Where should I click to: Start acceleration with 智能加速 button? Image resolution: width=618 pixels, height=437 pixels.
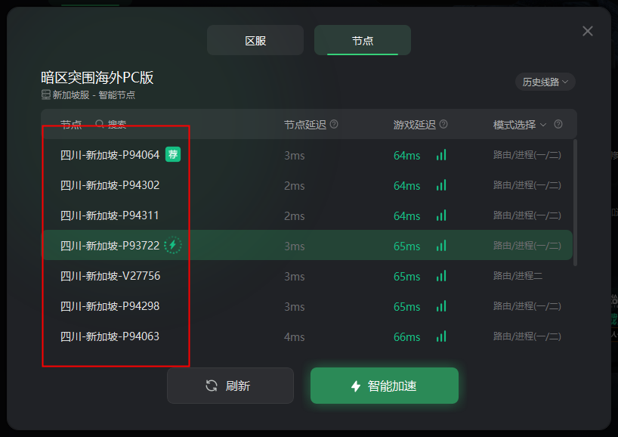point(385,386)
